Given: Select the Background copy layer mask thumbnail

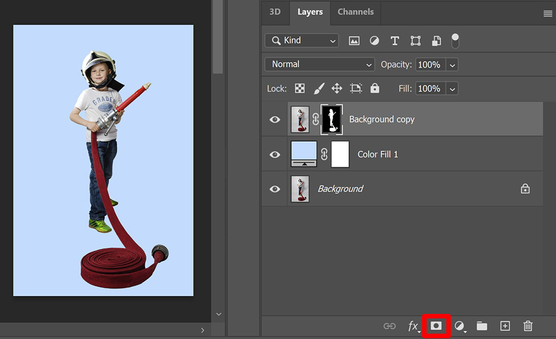Looking at the screenshot, I should pos(332,119).
